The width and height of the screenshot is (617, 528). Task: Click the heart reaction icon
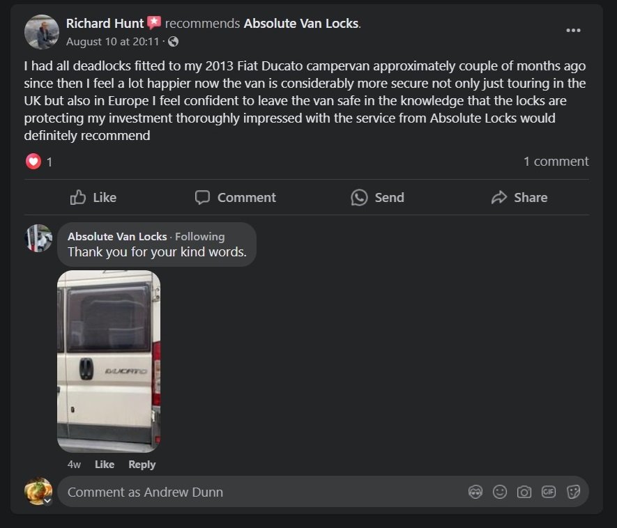[x=33, y=161]
